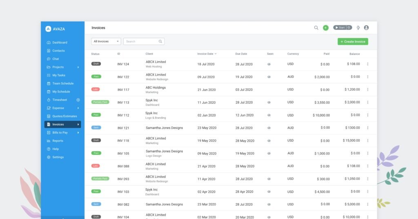Viewport: 418px width, 219px height.
Task: Click the invoice Search input field
Action: click(141, 41)
